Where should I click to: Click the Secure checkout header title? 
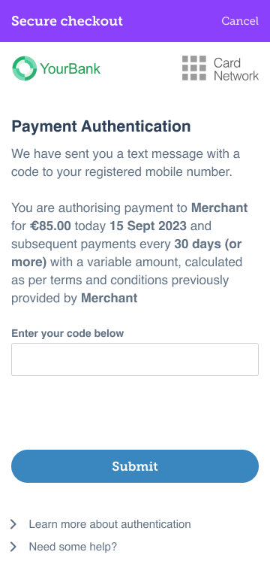[x=67, y=21]
